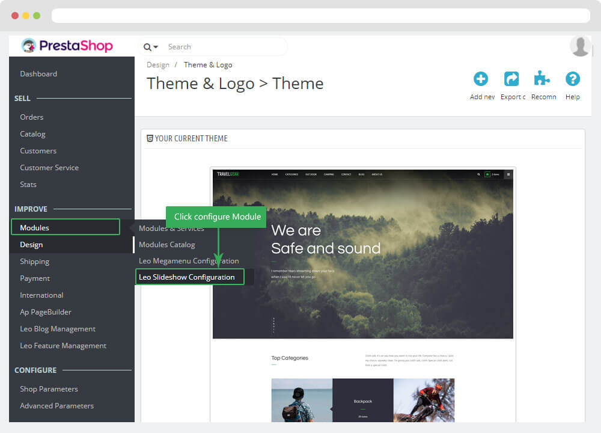Open International in the sidebar
The height and width of the screenshot is (433, 601).
click(42, 295)
